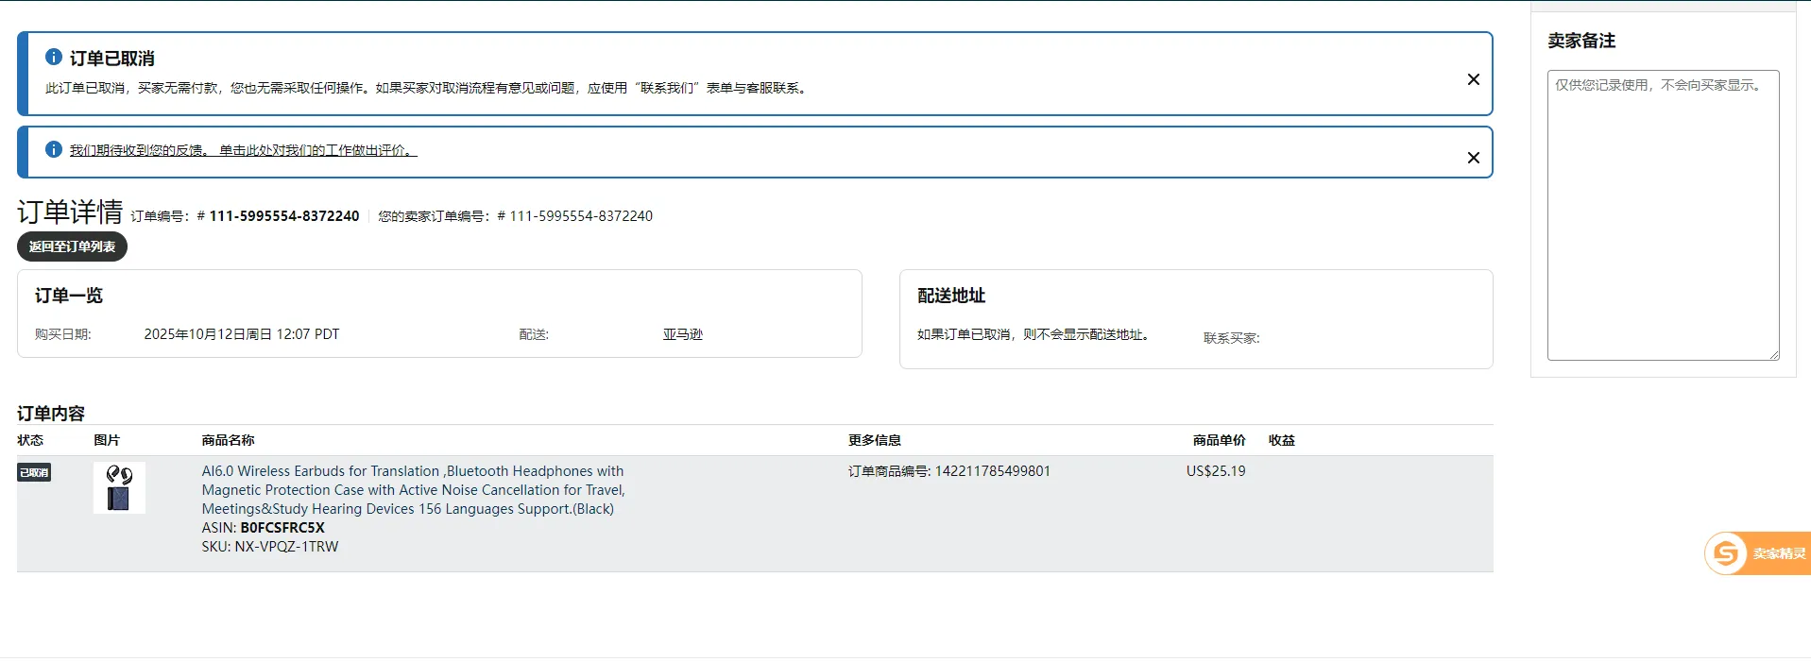Open the 卖家精灵 floating widget icon
Screen dimensions: 1811x662
[x=1726, y=553]
